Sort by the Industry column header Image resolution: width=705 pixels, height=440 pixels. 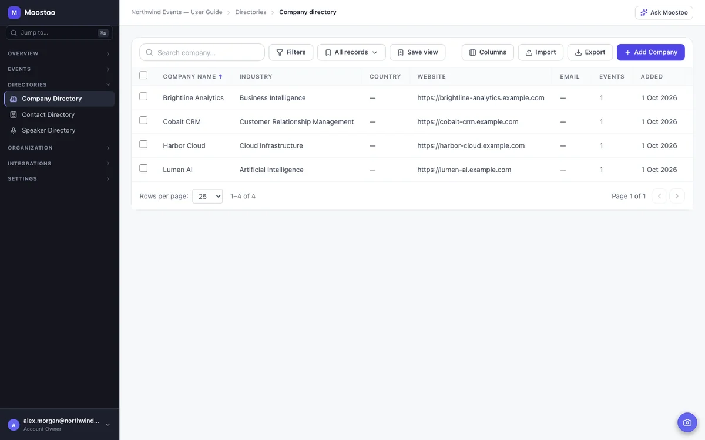[256, 77]
